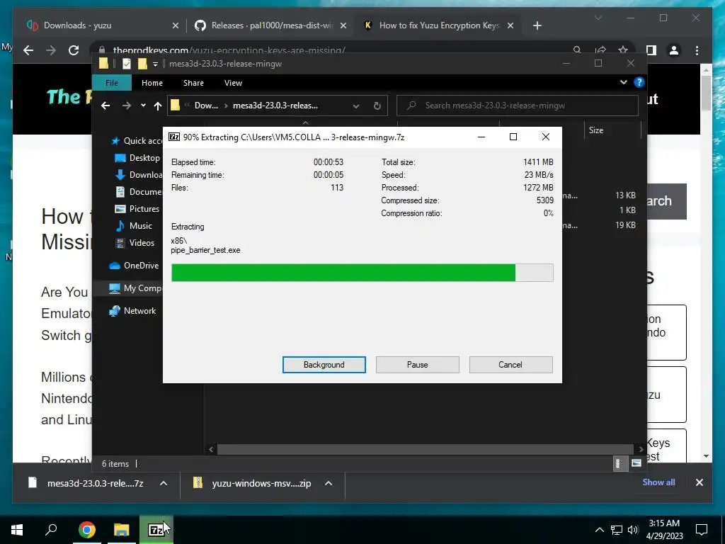Open the File tab in File Explorer
The width and height of the screenshot is (725, 544).
click(111, 83)
